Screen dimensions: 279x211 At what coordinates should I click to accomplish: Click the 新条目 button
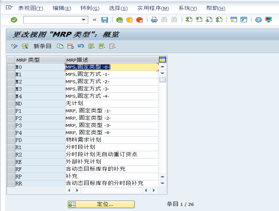pos(42,46)
